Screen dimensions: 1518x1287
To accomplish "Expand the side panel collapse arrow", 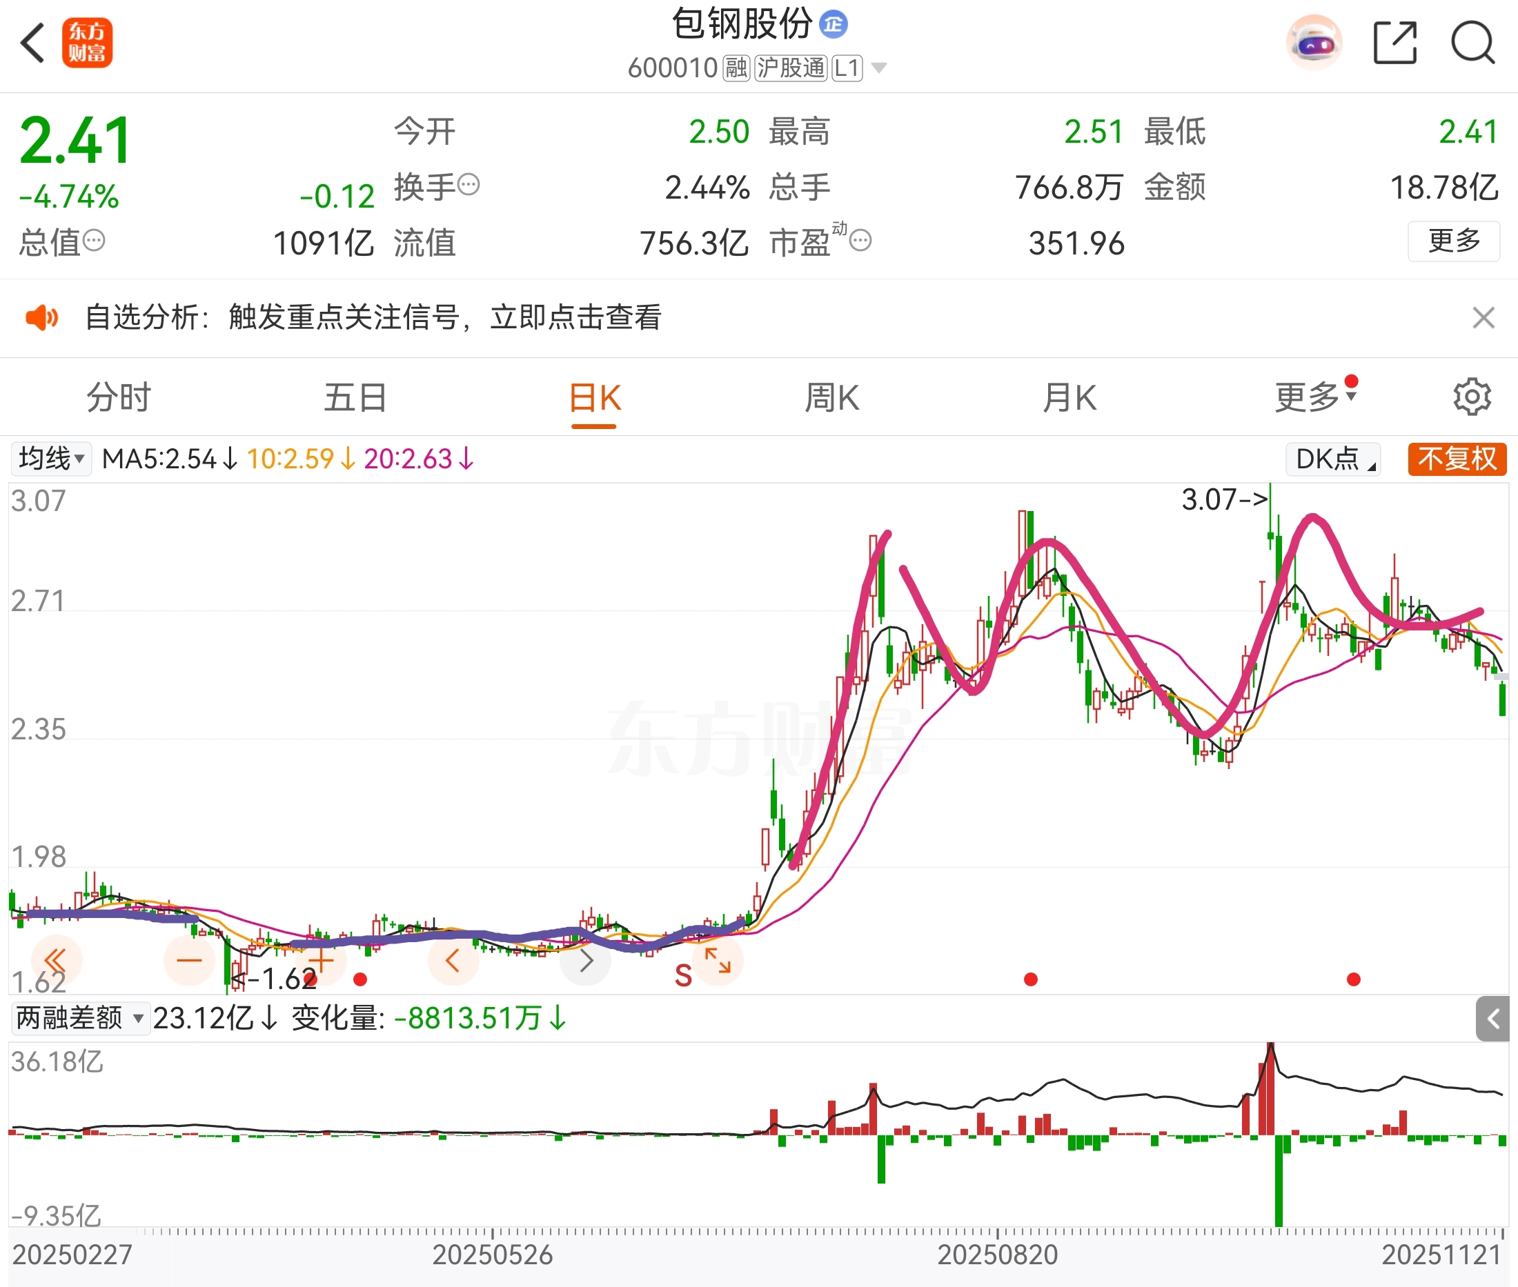I will (x=1492, y=1019).
